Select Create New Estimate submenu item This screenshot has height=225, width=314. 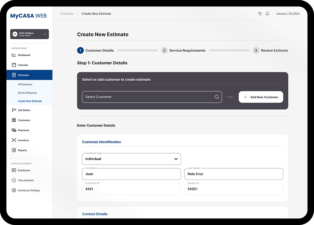tap(30, 101)
